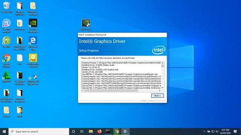The image size is (241, 135).
Task: Open the Action Center notifications icon
Action: [x=235, y=132]
